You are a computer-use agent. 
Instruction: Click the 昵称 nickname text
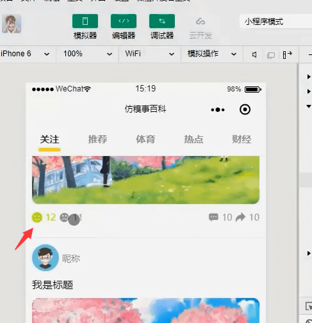point(71,258)
